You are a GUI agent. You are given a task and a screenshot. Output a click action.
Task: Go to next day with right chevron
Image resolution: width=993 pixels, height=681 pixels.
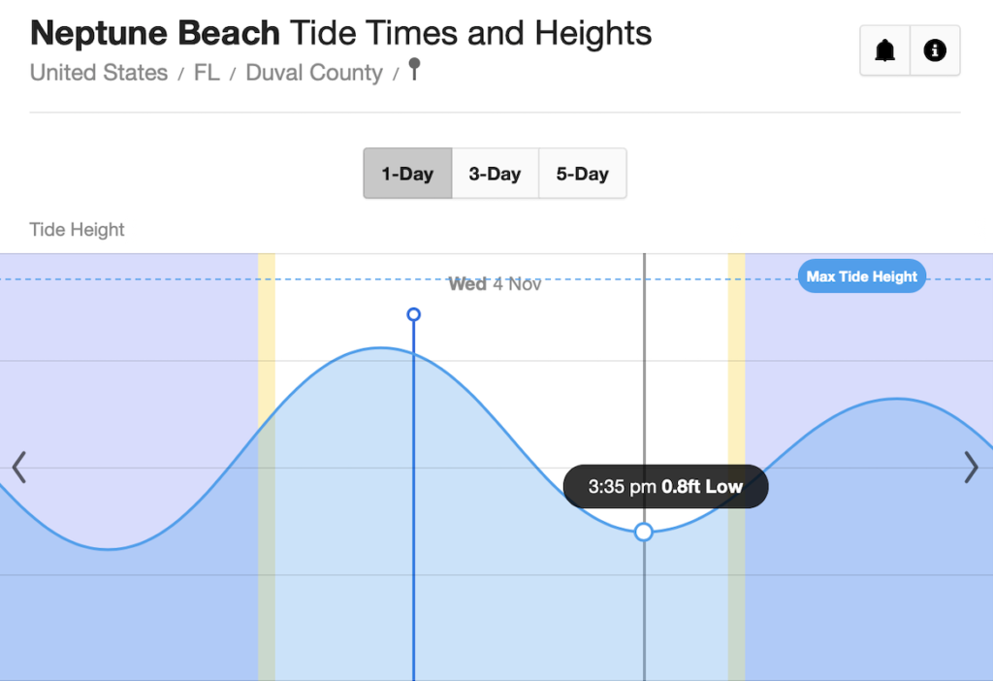tap(972, 467)
